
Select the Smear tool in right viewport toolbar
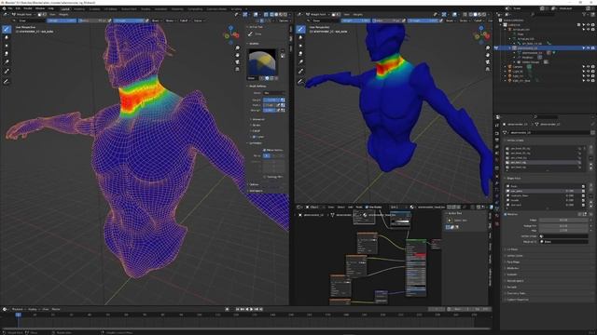(300, 54)
